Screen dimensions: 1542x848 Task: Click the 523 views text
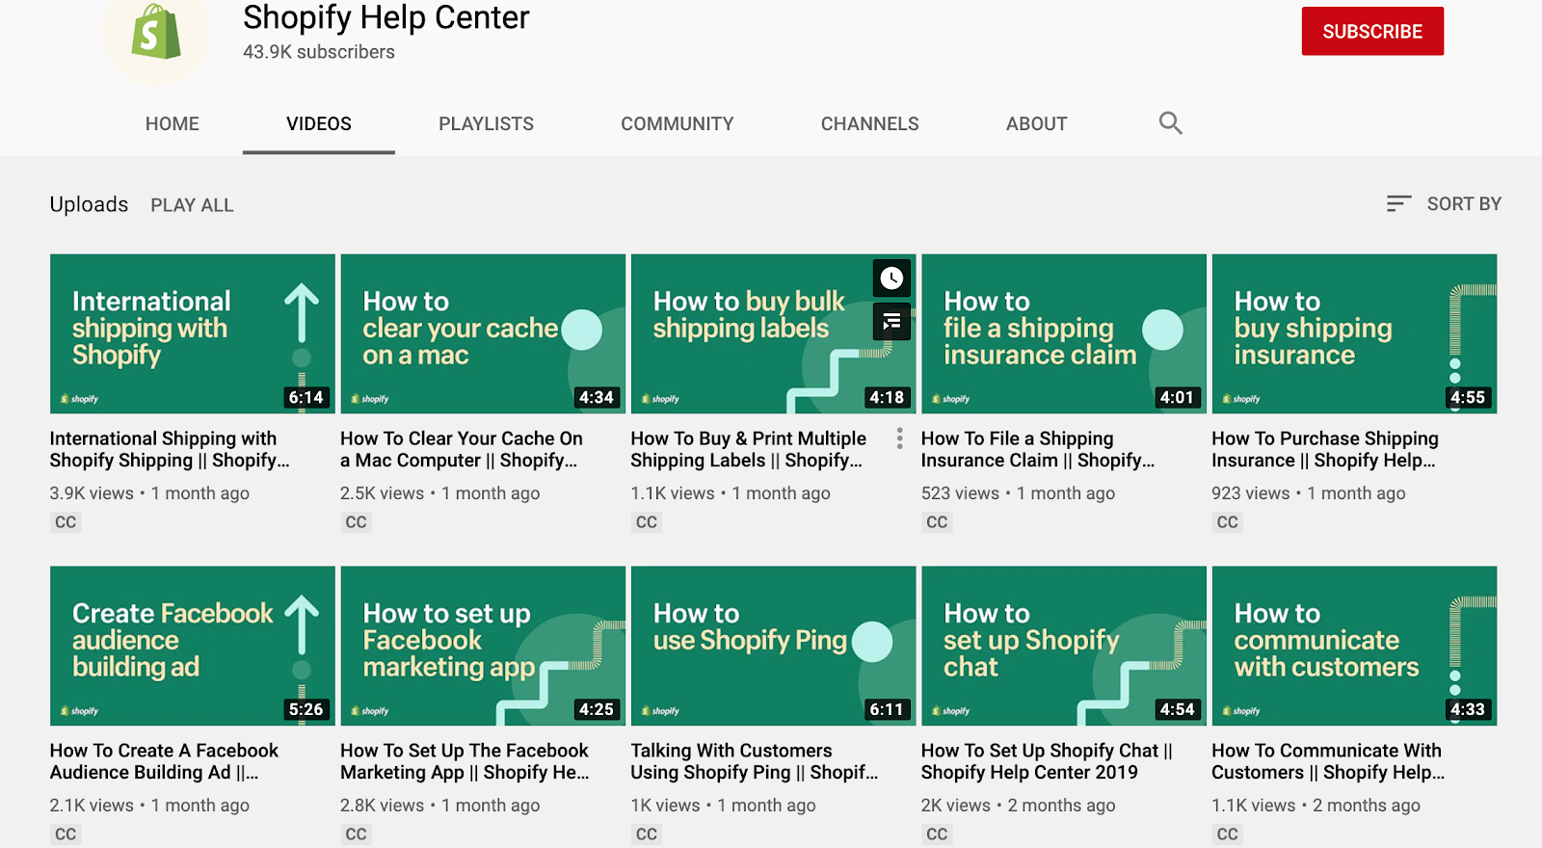pos(960,493)
